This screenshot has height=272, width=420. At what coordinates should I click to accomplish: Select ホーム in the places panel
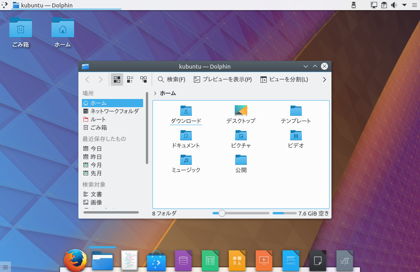tap(112, 103)
